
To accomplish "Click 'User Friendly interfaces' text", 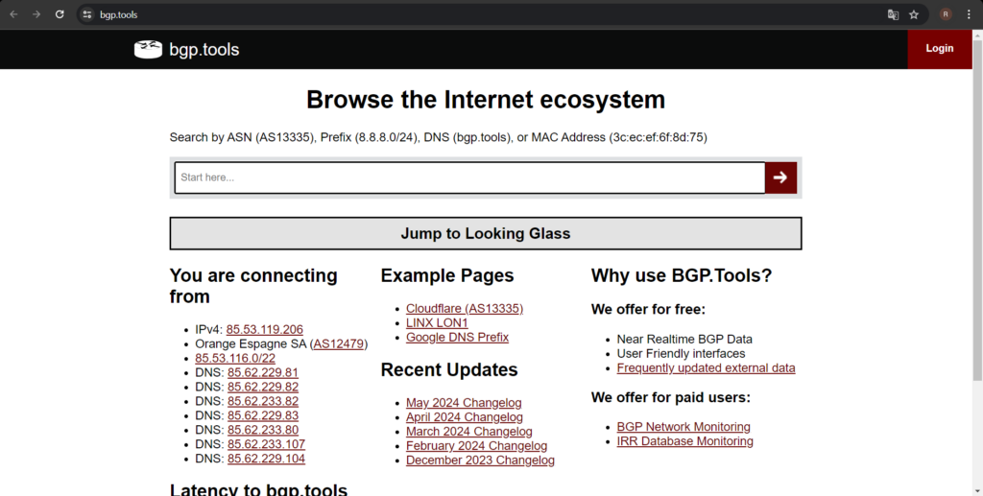I will (x=681, y=354).
